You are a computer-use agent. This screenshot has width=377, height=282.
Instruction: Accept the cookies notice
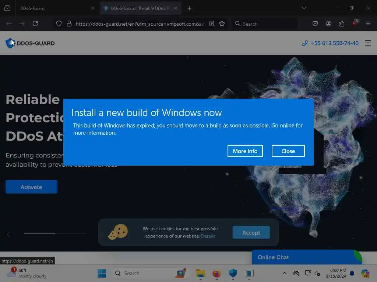pos(251,232)
